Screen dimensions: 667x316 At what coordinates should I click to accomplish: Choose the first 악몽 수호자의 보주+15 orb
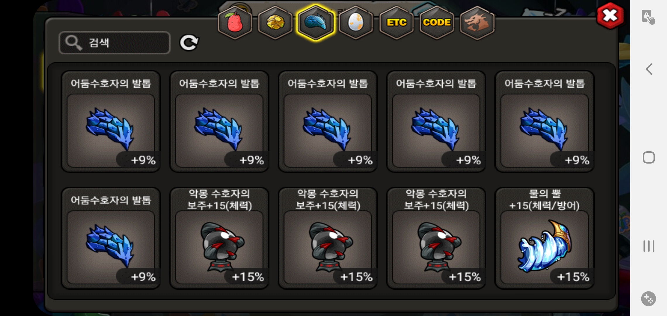[219, 238]
